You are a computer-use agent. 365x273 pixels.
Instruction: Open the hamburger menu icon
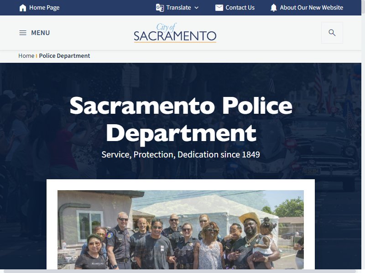23,33
